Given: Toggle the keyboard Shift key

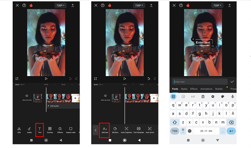Looking at the screenshot, I should tap(175, 122).
